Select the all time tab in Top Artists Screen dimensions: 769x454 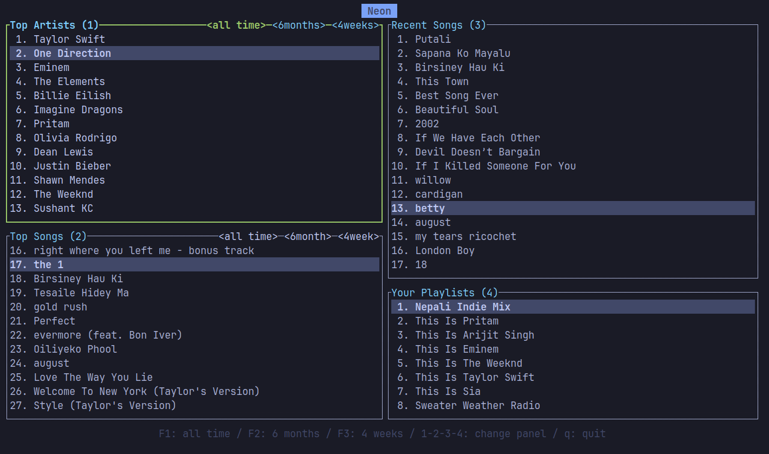tap(236, 25)
